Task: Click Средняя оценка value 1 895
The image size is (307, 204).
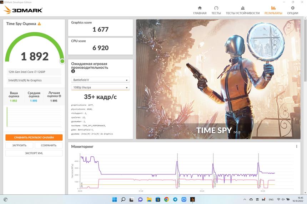Action: click(34, 101)
